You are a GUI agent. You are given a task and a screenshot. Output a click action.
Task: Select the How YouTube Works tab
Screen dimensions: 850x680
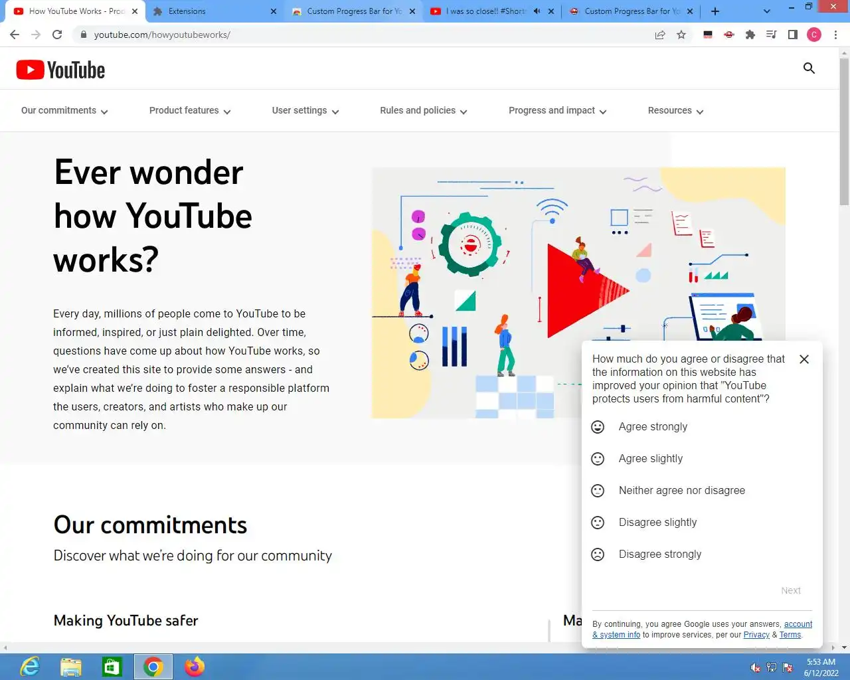tap(76, 11)
